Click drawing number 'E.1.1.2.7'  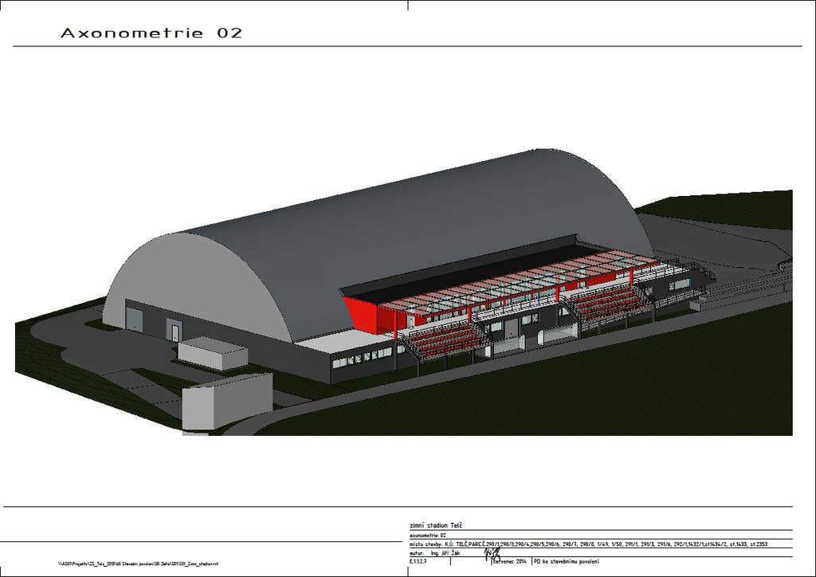418,562
